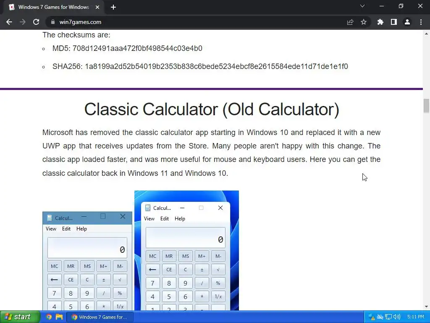Click the page scrollbar thumb
Viewport: 430px width, 323px height.
tap(426, 106)
